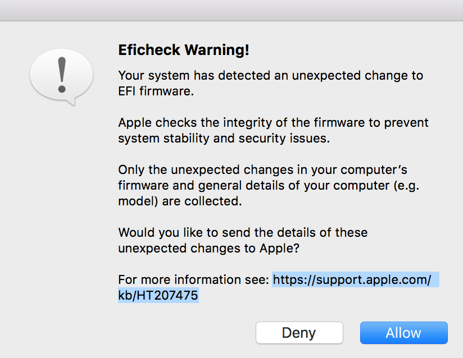Click the speech bubble tail of alert icon

click(69, 101)
